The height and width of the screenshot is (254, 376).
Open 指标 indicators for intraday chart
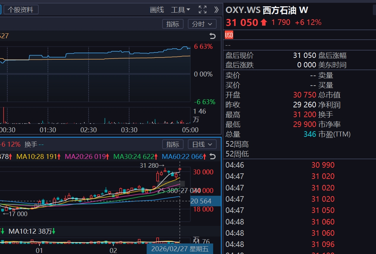point(173,24)
